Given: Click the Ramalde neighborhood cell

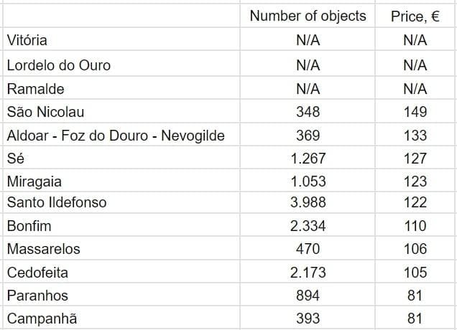Looking at the screenshot, I should click(35, 89).
